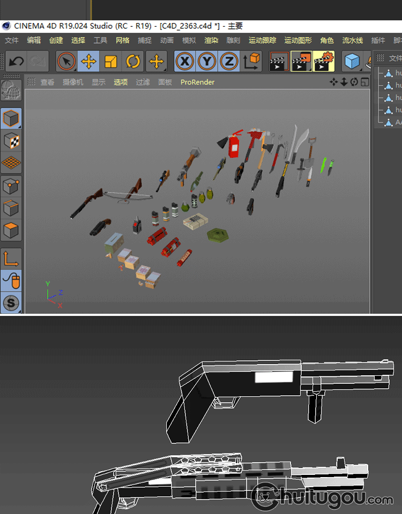Screen dimensions: 402x514
Task: Open the 创建 menu
Action: (x=56, y=40)
